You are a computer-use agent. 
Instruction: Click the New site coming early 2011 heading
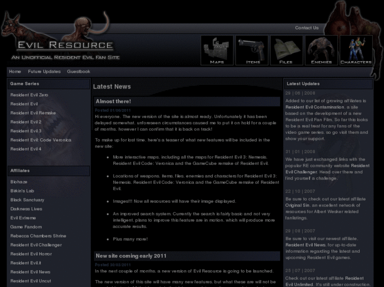(131, 256)
